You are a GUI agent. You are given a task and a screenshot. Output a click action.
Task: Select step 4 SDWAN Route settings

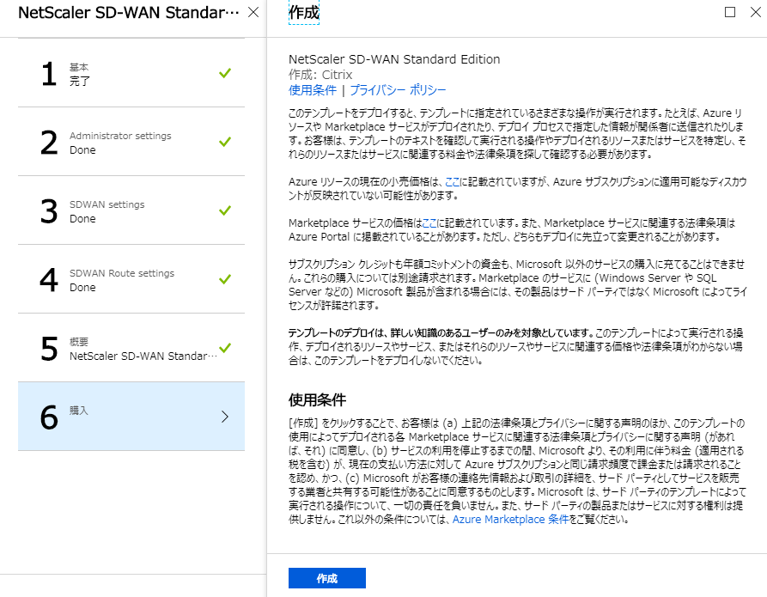coord(131,279)
